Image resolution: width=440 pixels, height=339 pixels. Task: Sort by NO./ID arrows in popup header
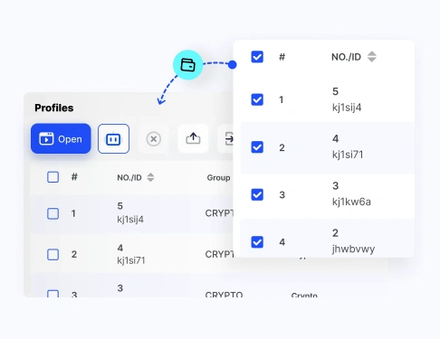[x=372, y=57]
